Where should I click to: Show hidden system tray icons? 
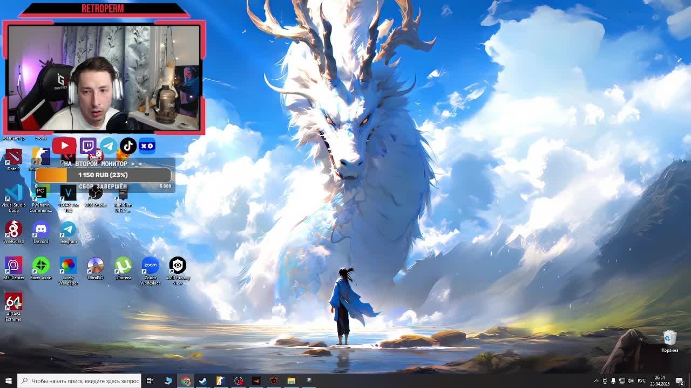[596, 381]
